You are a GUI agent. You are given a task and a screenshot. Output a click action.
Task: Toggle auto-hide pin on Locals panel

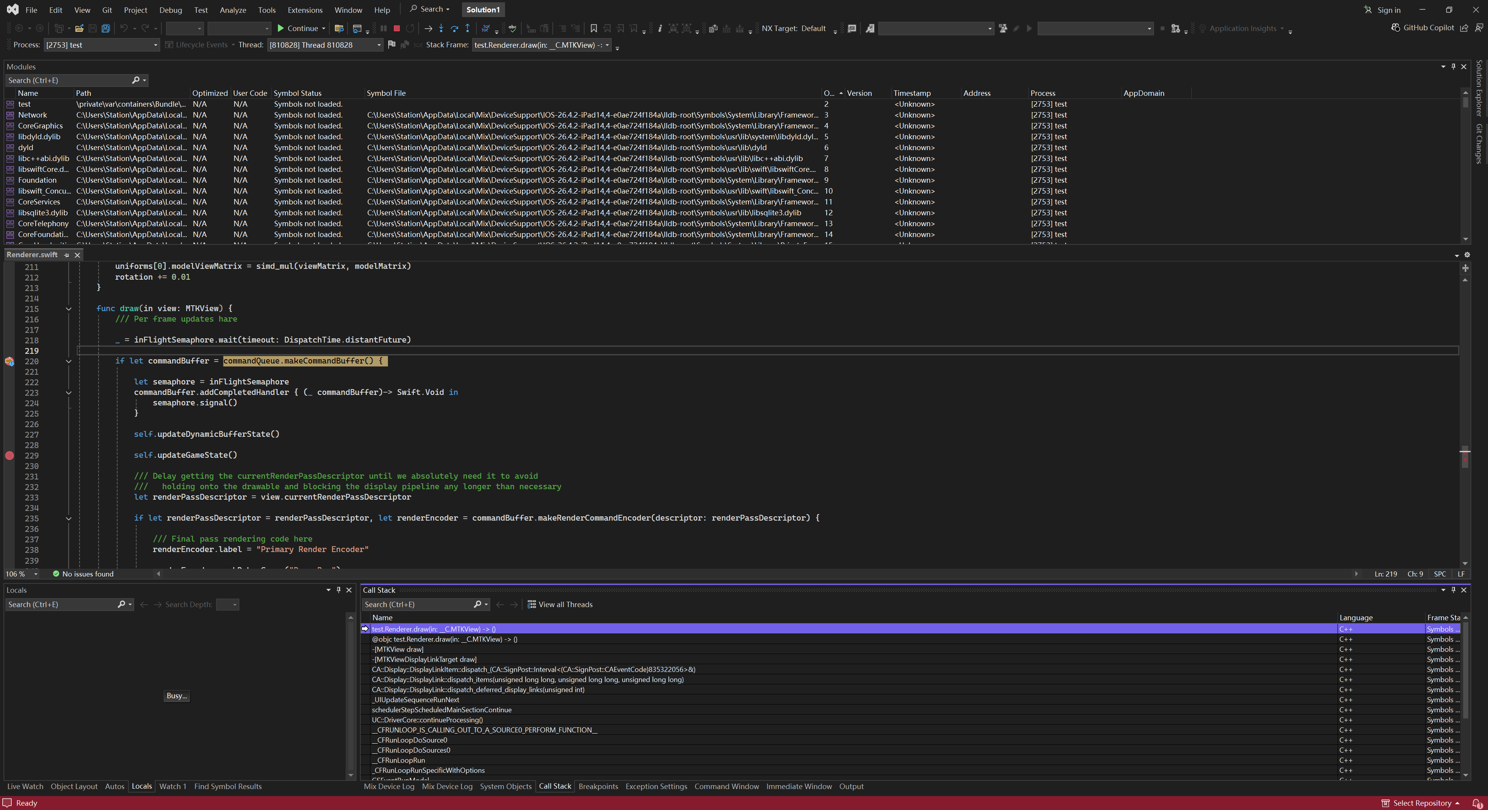(x=339, y=590)
